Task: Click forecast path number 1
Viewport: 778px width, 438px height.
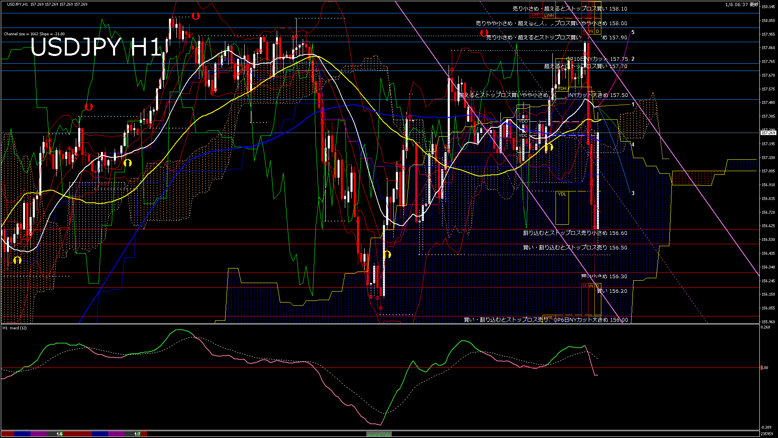Action: 633,104
